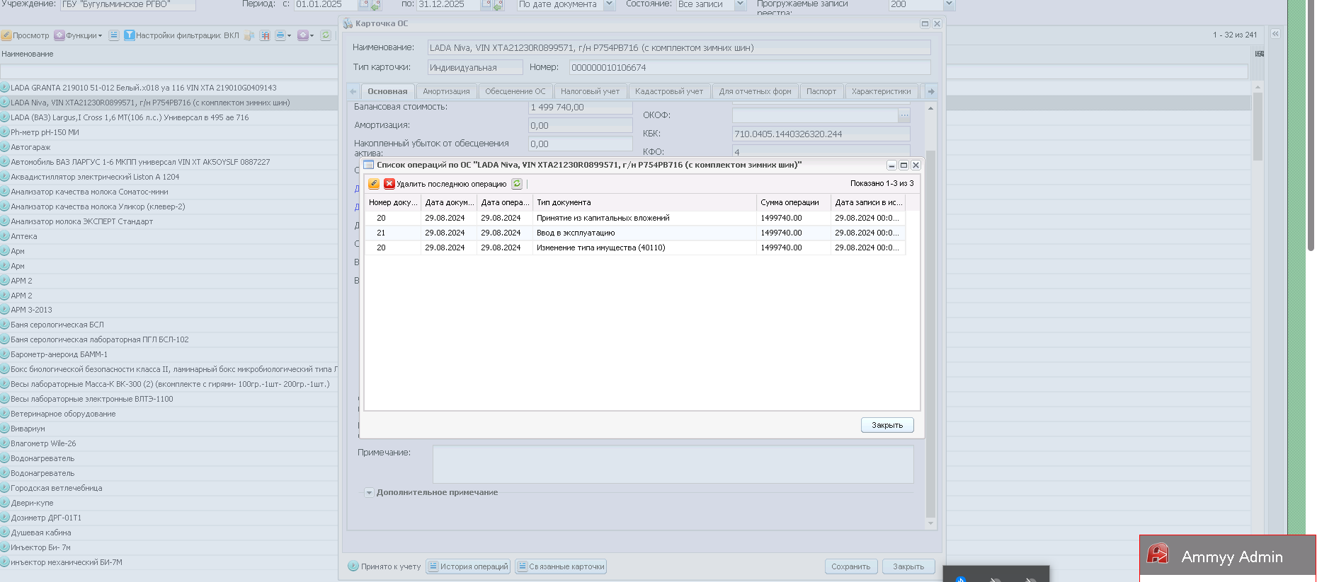
Task: Open 'По дате документа' dropdown
Action: [x=609, y=4]
